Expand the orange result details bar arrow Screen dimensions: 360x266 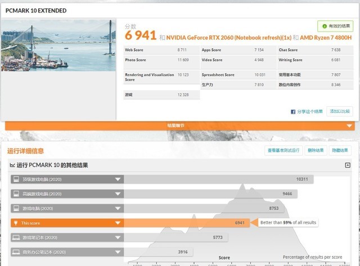coord(349,126)
